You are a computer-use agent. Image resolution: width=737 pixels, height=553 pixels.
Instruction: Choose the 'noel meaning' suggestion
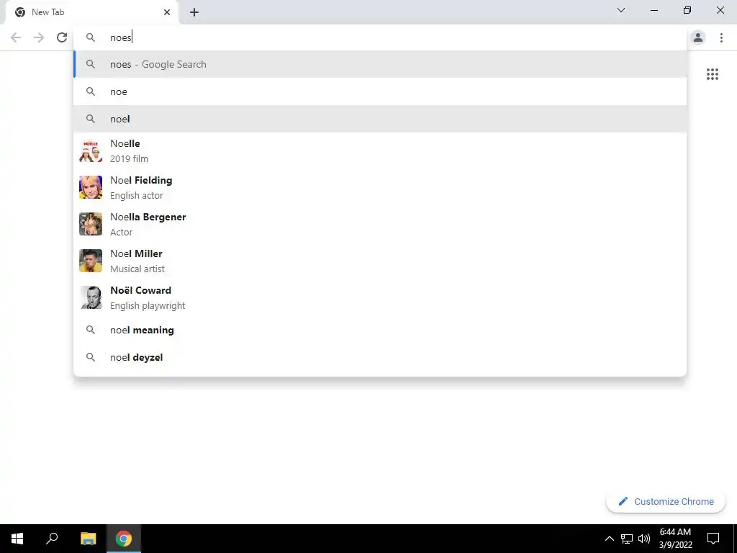380,330
